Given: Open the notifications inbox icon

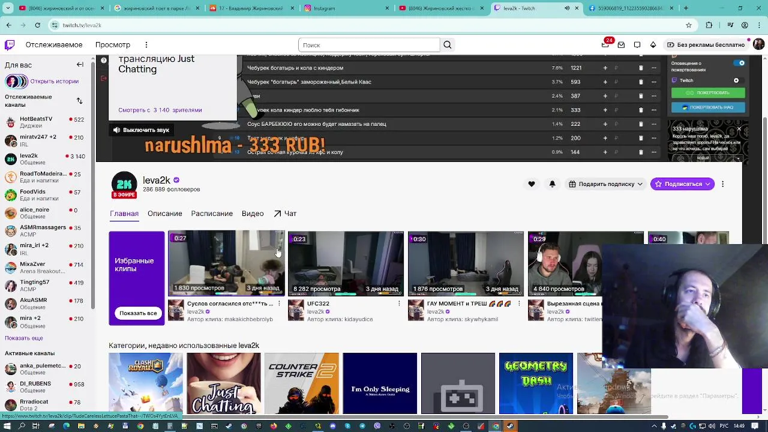Looking at the screenshot, I should pos(621,45).
